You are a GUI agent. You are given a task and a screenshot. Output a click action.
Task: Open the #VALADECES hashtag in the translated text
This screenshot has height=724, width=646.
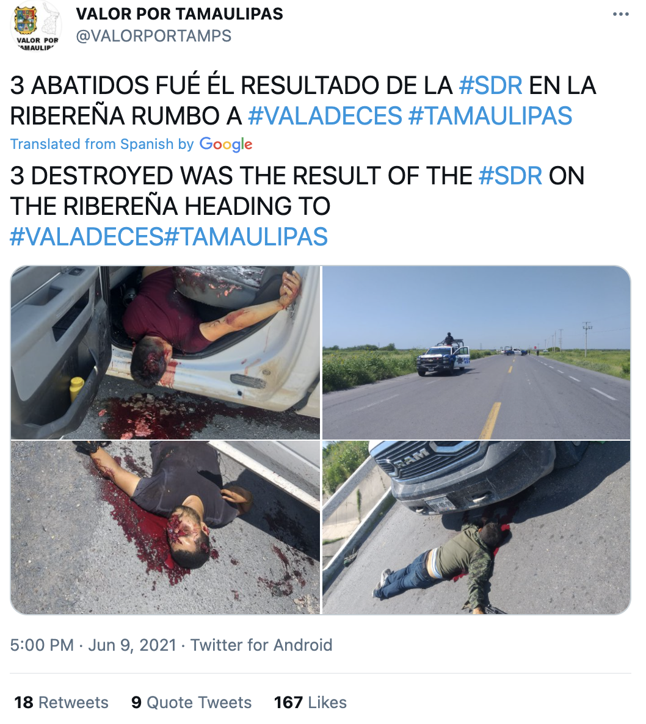coord(87,236)
